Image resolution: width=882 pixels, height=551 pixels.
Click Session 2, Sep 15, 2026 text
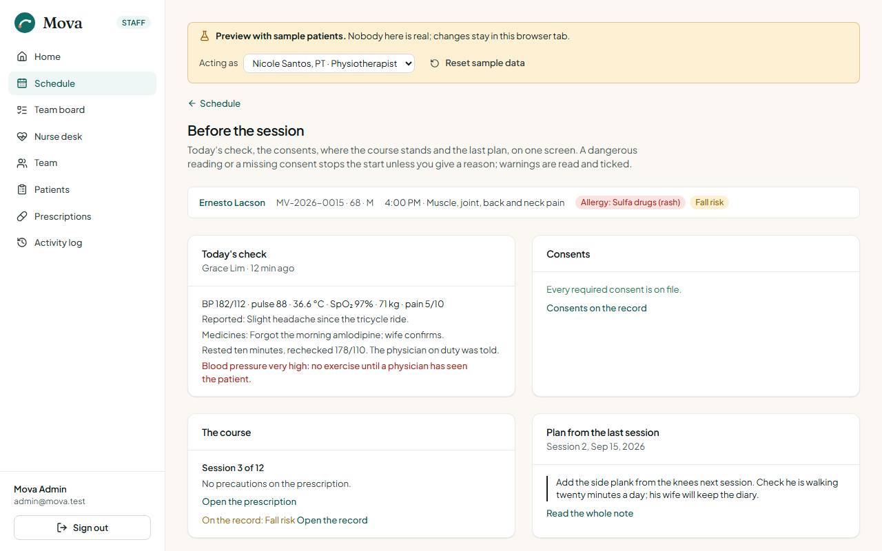pos(595,446)
